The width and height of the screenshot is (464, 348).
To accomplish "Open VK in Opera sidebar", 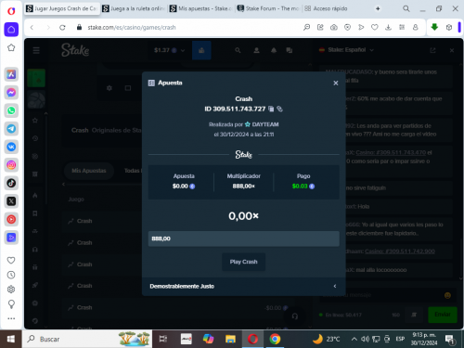I will pyautogui.click(x=11, y=147).
